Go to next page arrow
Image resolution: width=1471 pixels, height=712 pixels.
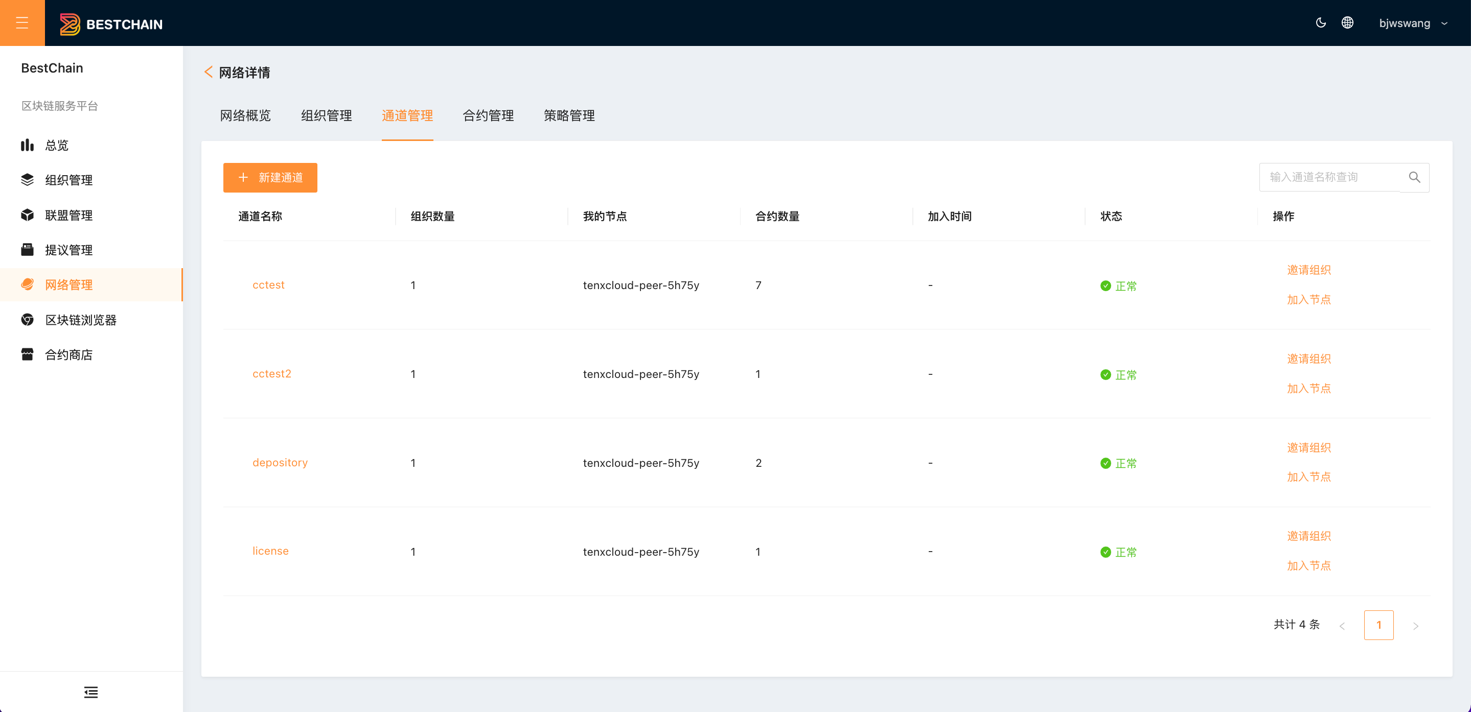tap(1416, 626)
